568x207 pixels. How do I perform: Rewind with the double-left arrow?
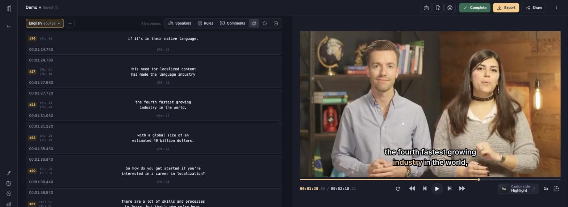pyautogui.click(x=412, y=189)
